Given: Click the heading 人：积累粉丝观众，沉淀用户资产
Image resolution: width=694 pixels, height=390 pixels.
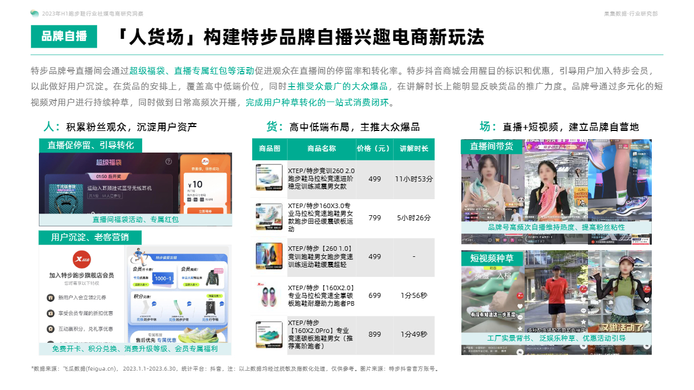Looking at the screenshot, I should [120, 126].
